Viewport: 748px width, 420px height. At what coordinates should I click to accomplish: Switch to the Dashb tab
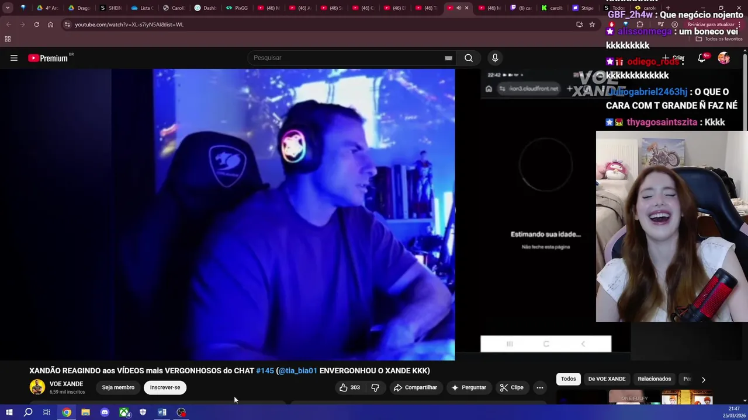[x=206, y=8]
